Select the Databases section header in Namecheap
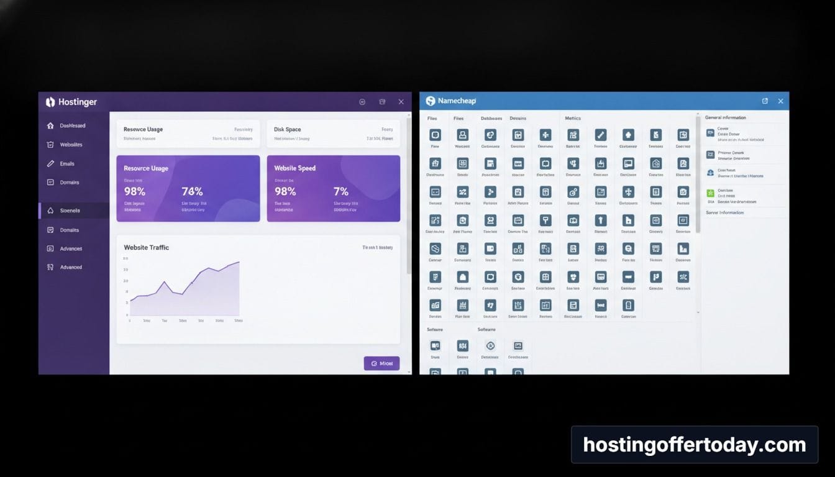The height and width of the screenshot is (477, 835). coord(491,118)
